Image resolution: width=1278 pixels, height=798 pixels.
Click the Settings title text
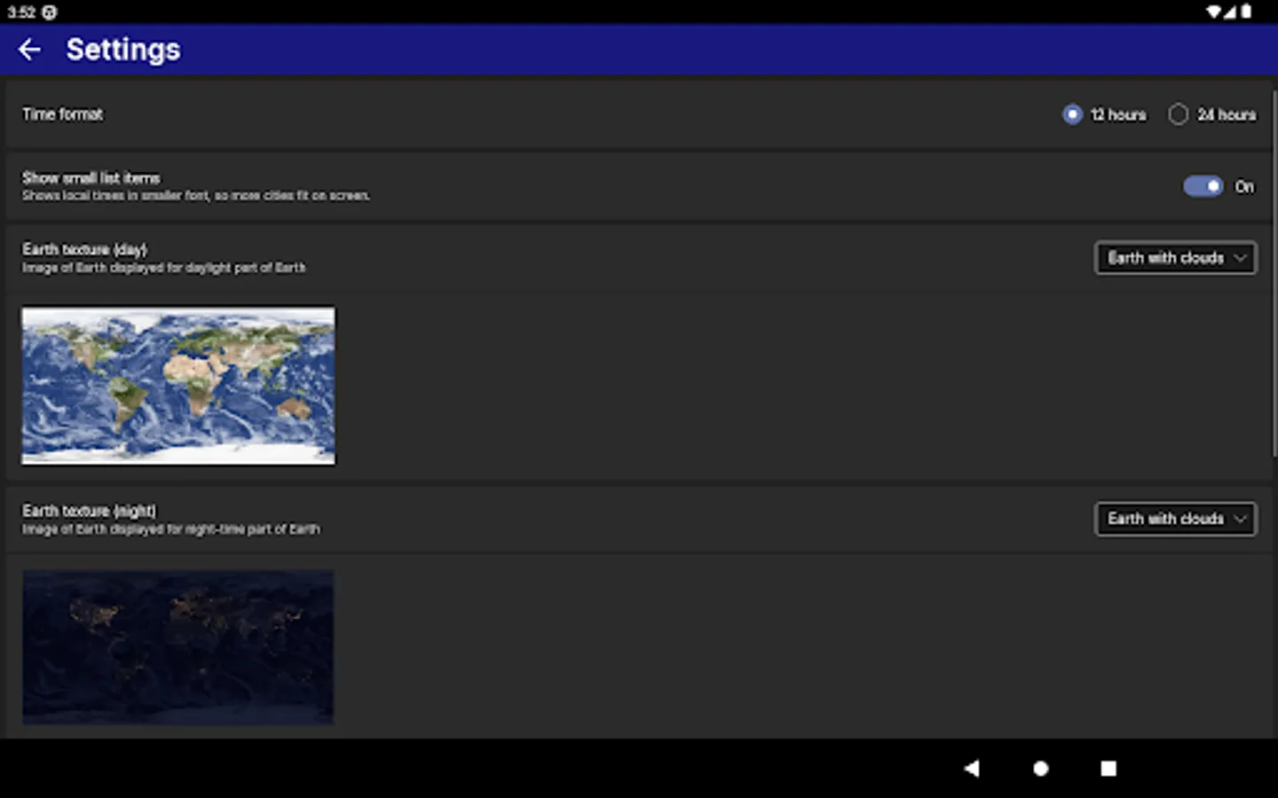tap(123, 50)
